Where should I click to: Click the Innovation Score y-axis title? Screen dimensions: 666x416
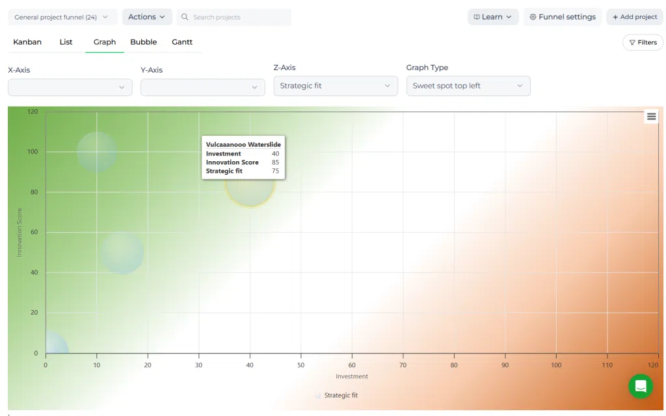19,232
